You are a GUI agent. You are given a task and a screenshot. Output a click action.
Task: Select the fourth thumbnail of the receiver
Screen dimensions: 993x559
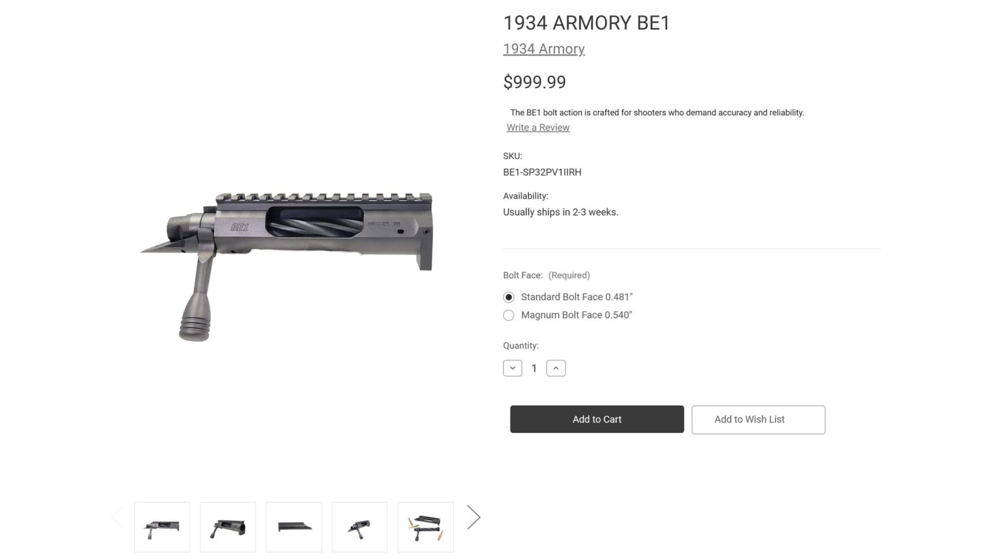click(359, 527)
